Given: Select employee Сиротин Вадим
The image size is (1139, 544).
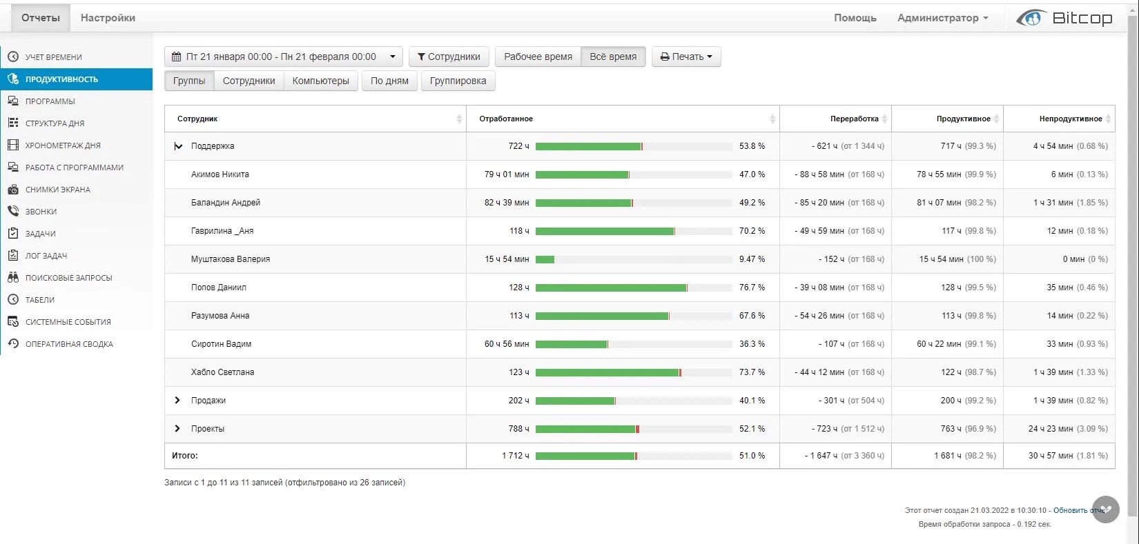Looking at the screenshot, I should pyautogui.click(x=221, y=344).
